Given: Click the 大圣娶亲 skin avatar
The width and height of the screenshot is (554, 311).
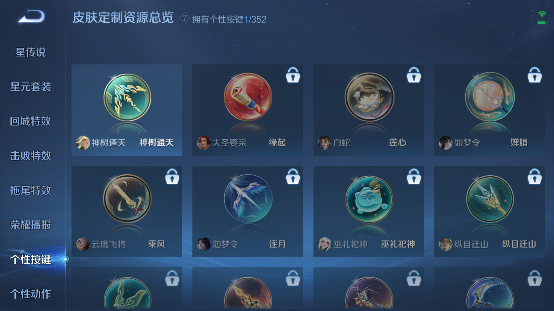Looking at the screenshot, I should [203, 143].
